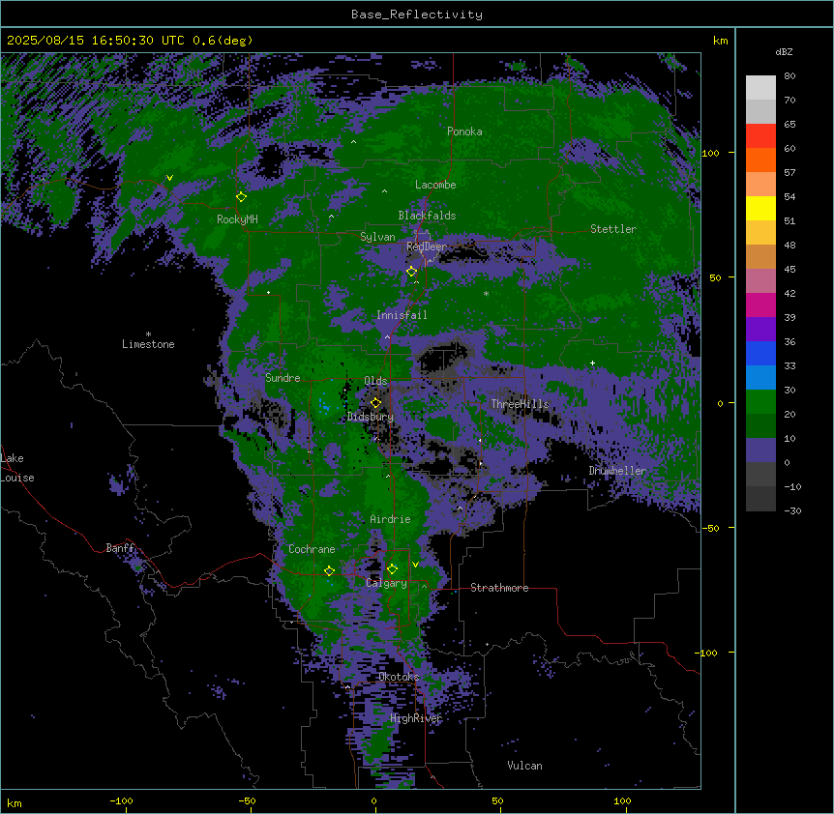The width and height of the screenshot is (834, 814).
Task: Click the RockyMH label
Action: click(237, 219)
